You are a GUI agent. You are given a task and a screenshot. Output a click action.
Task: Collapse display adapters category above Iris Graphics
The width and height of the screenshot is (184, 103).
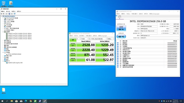tap(3, 61)
